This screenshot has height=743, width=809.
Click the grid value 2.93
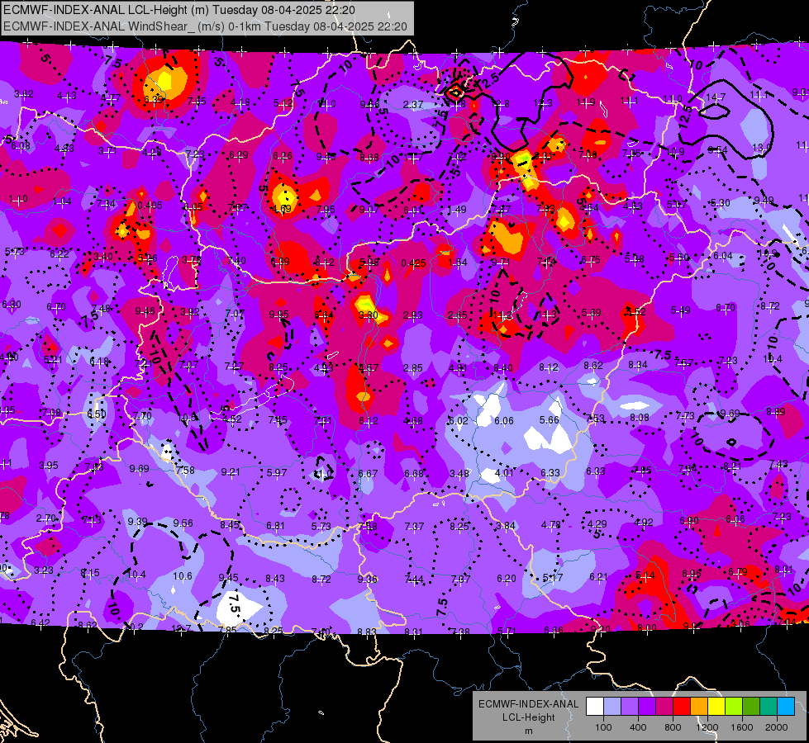coord(412,315)
